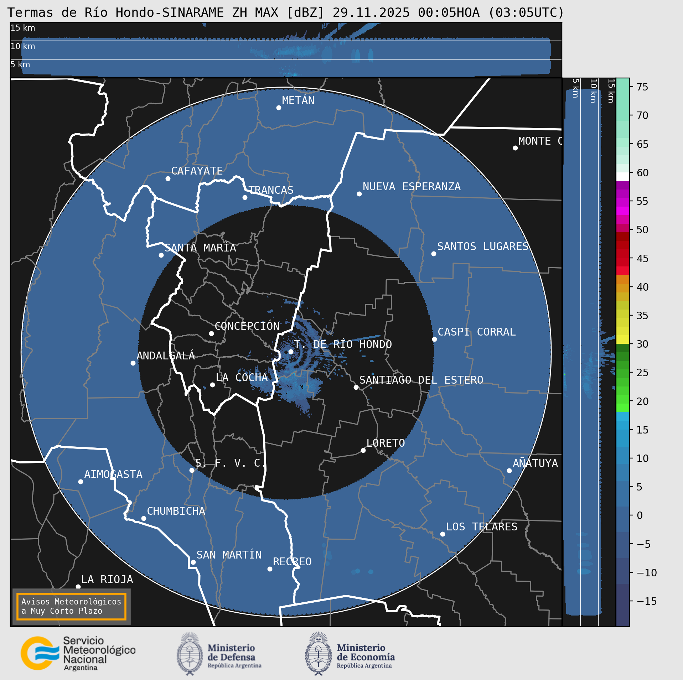Click the LORETO marker dot

(x=363, y=450)
